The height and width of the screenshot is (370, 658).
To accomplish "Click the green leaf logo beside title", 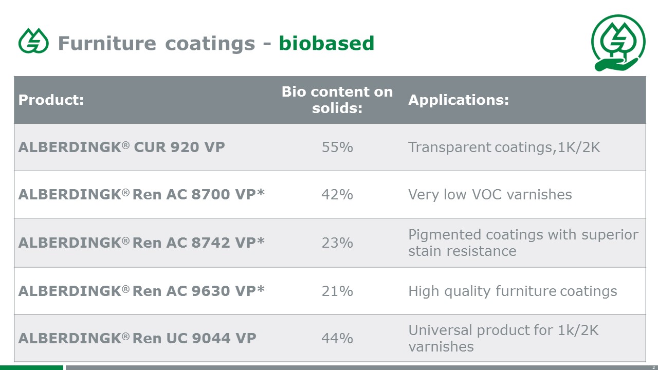I will [33, 41].
